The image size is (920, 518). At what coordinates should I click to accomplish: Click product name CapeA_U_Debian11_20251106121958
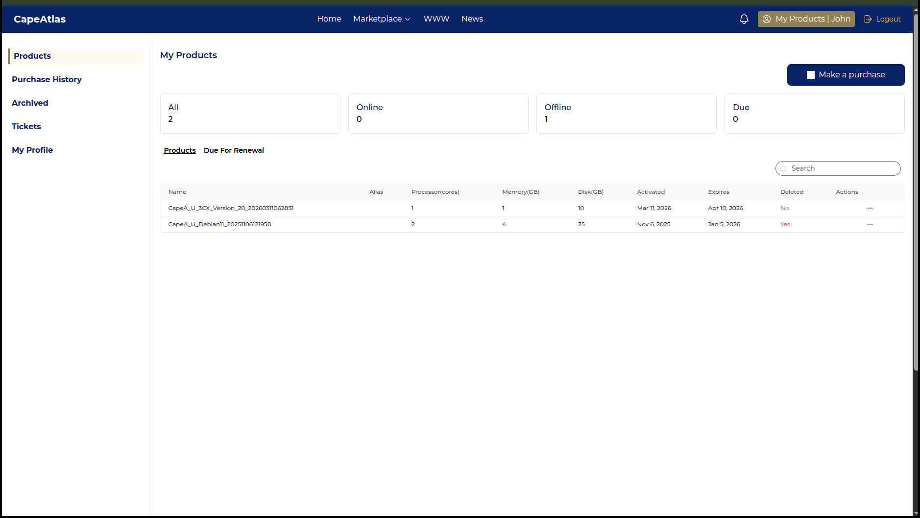pos(219,224)
